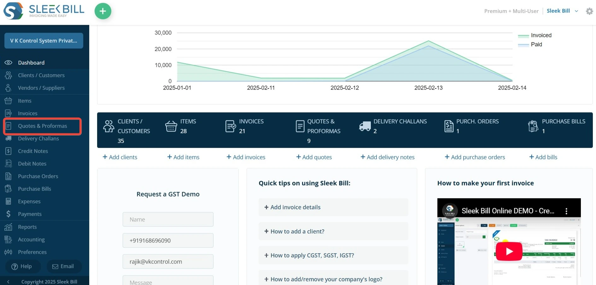Click the Purchase Bills summary bar icon
The image size is (596, 285).
533,126
